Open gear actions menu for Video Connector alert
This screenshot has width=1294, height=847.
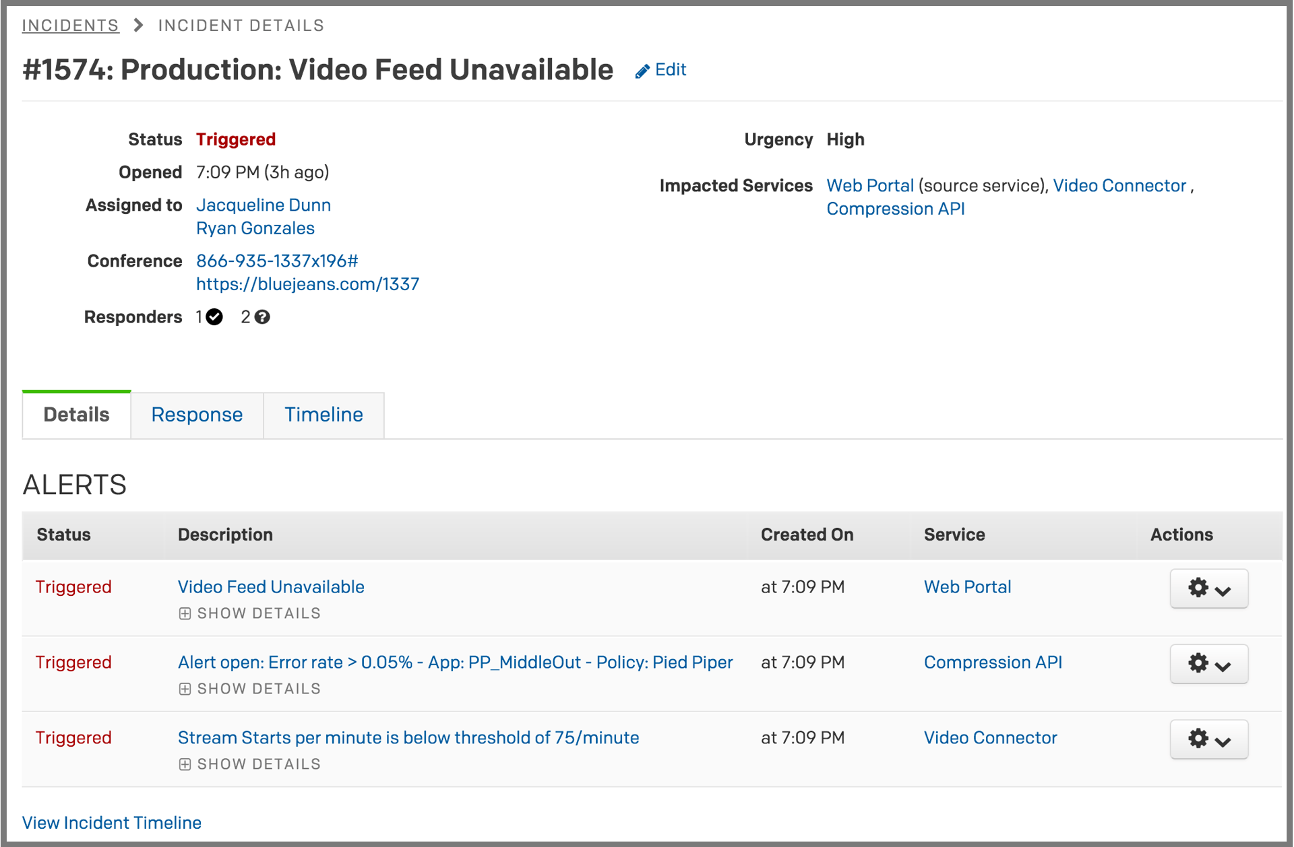pos(1208,739)
